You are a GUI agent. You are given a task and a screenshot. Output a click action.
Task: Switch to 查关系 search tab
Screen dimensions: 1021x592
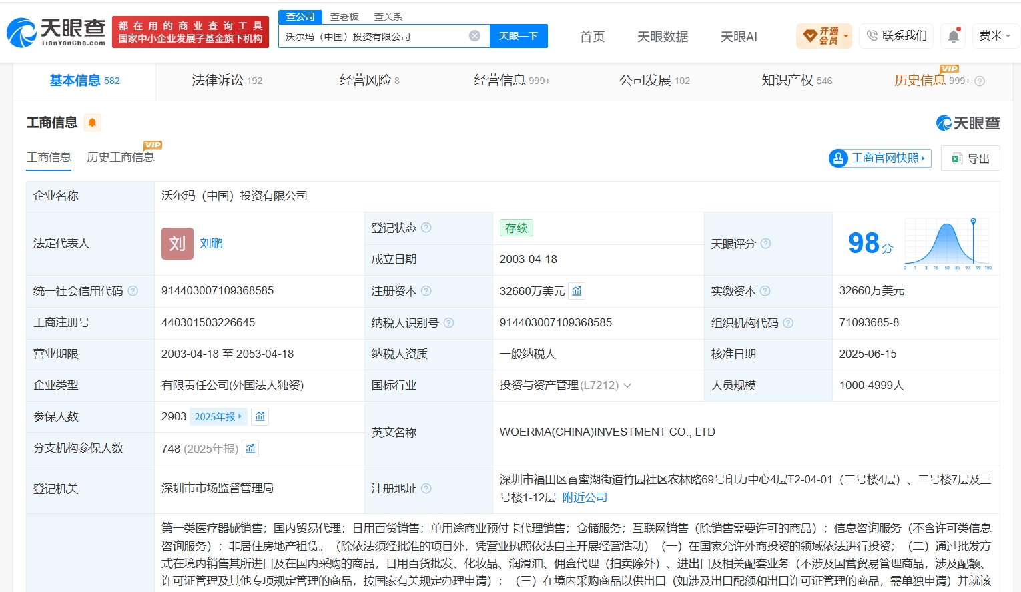tap(388, 17)
